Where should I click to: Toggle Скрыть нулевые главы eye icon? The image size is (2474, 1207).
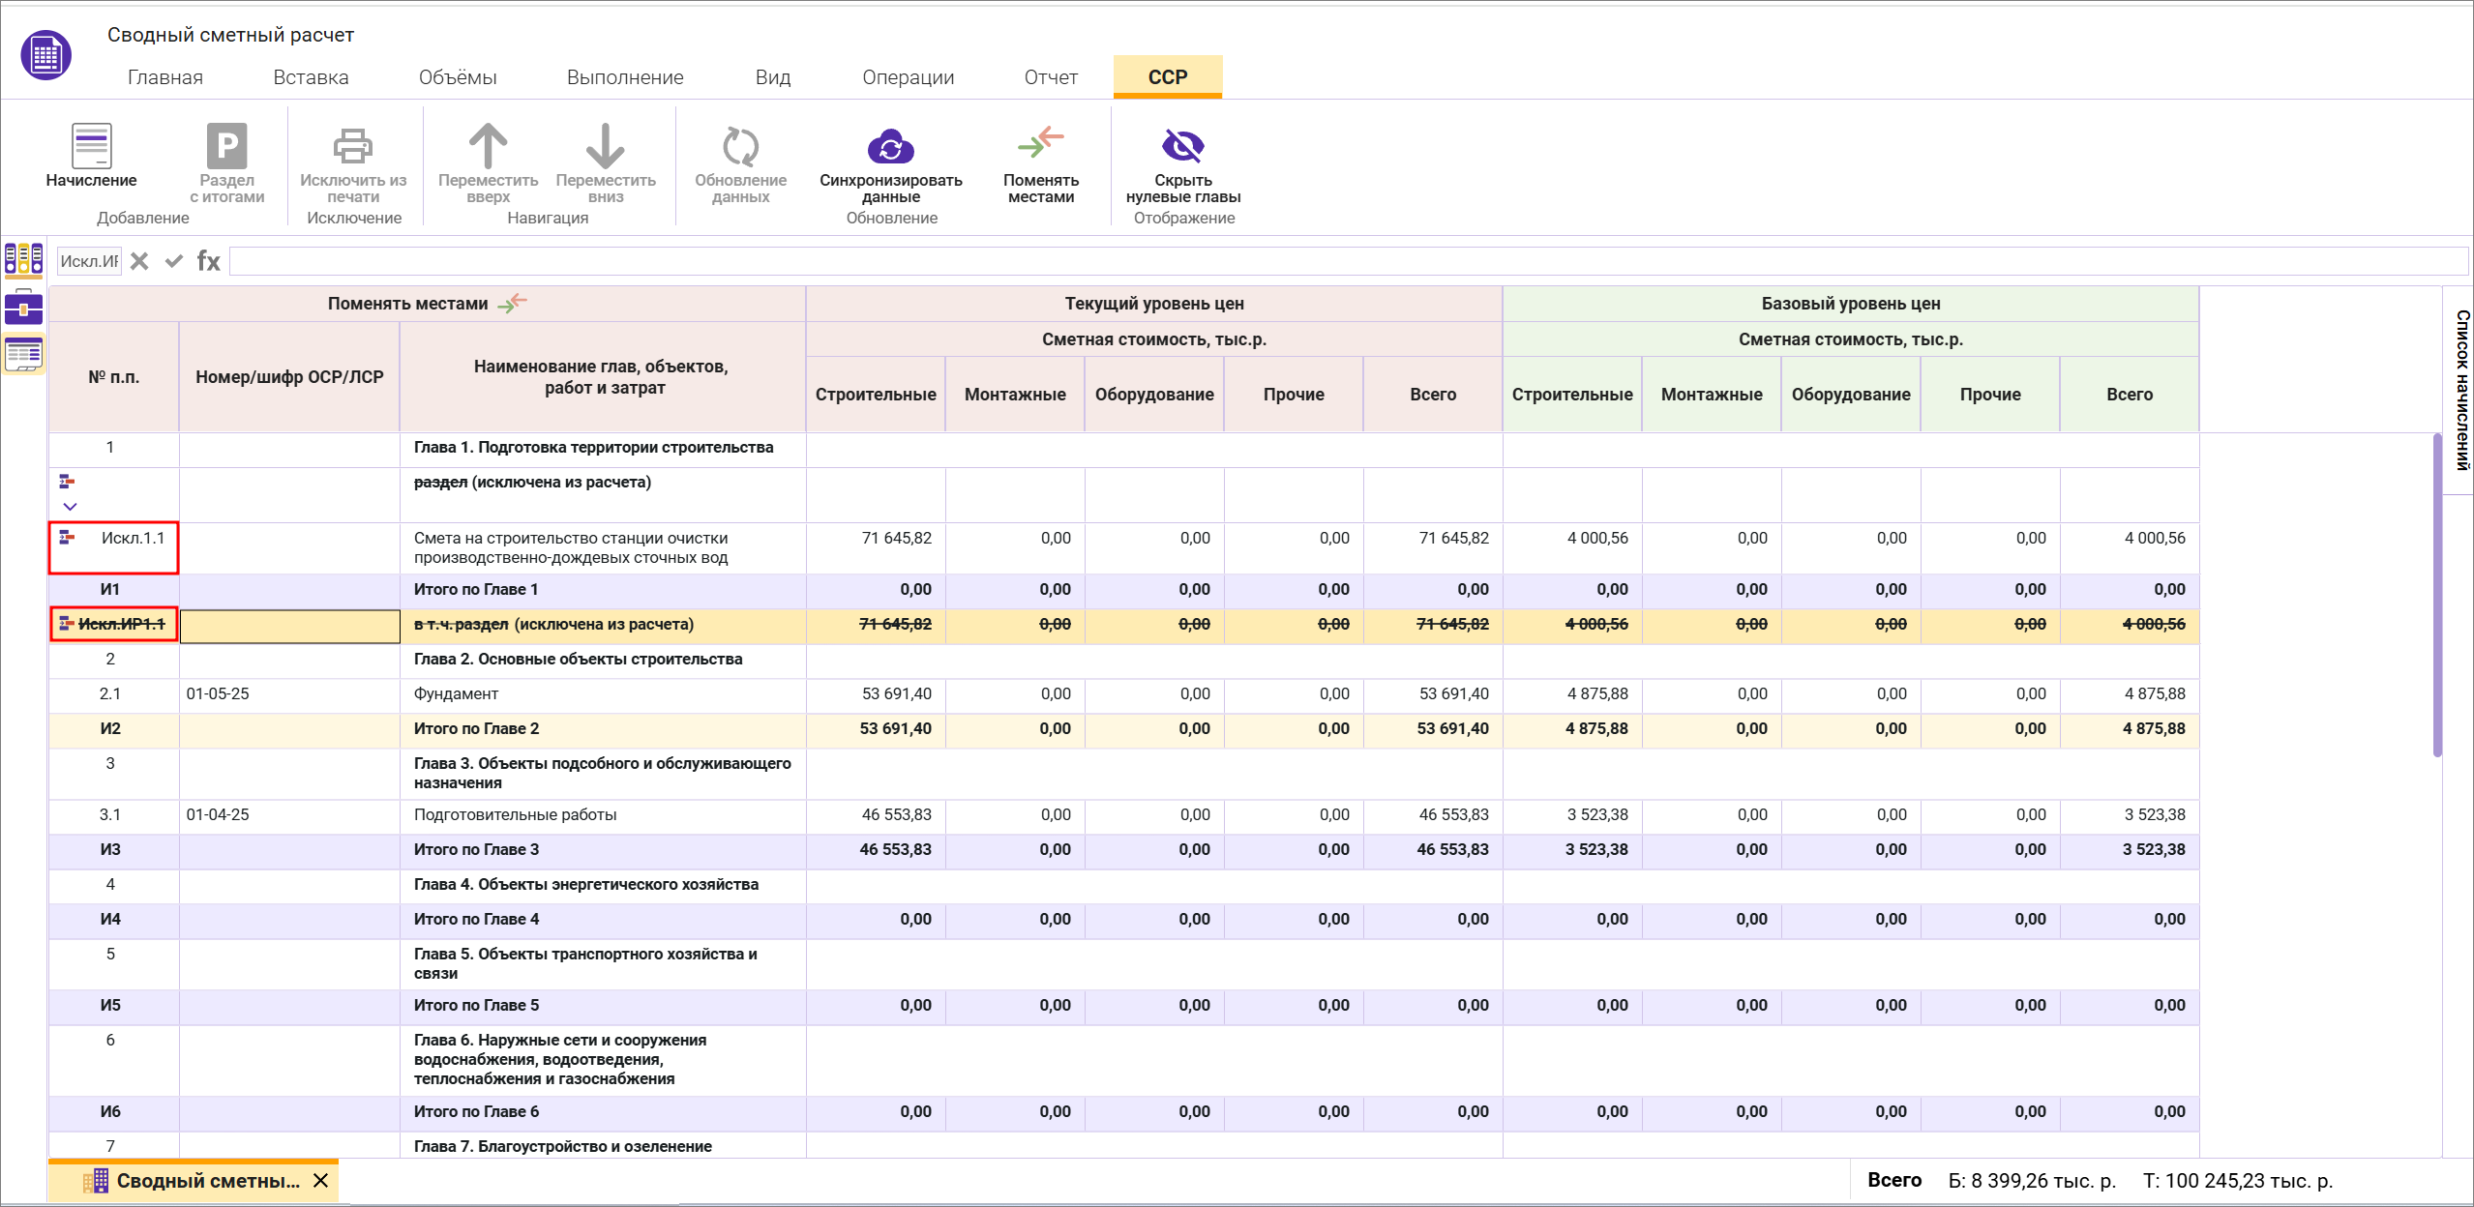click(1182, 147)
